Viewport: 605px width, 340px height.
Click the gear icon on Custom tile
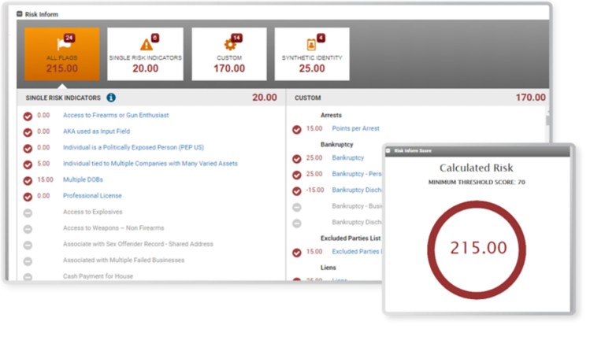click(x=230, y=44)
